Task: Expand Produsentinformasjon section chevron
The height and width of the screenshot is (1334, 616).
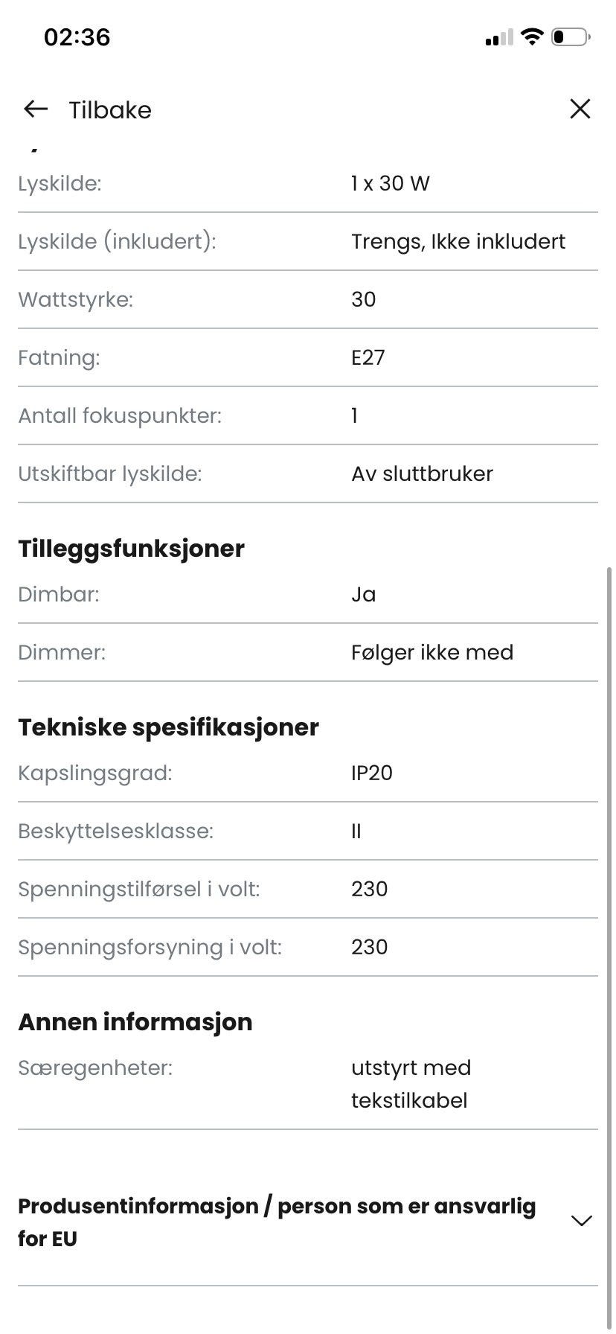Action: tap(581, 1221)
